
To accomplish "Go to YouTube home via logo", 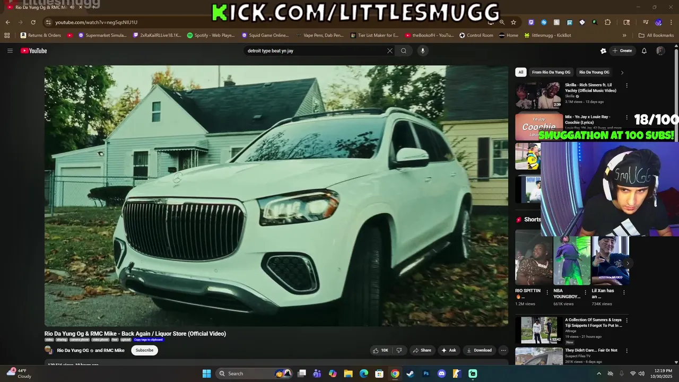I will click(x=34, y=51).
